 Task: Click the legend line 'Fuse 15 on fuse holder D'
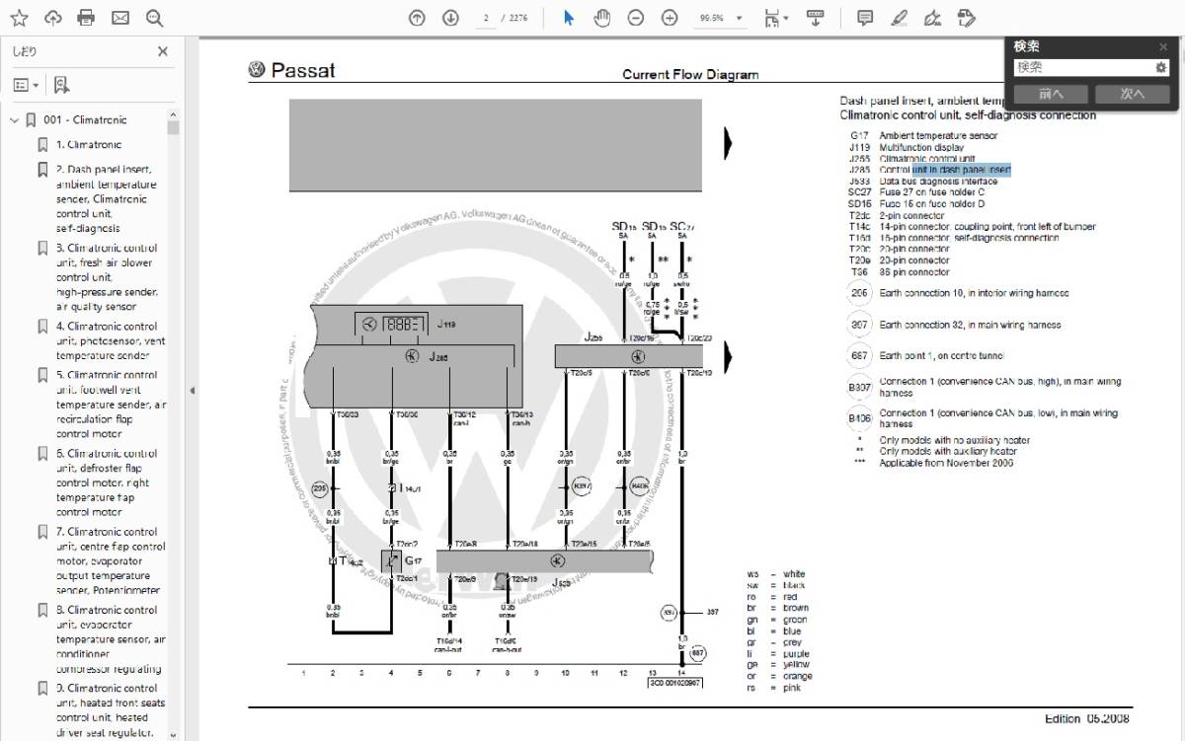932,204
